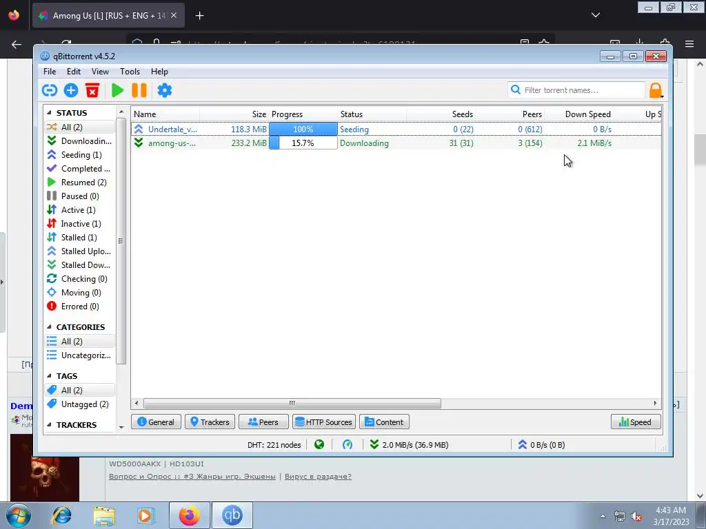706x529 pixels.
Task: Click the green Resume play icon
Action: [x=117, y=90]
